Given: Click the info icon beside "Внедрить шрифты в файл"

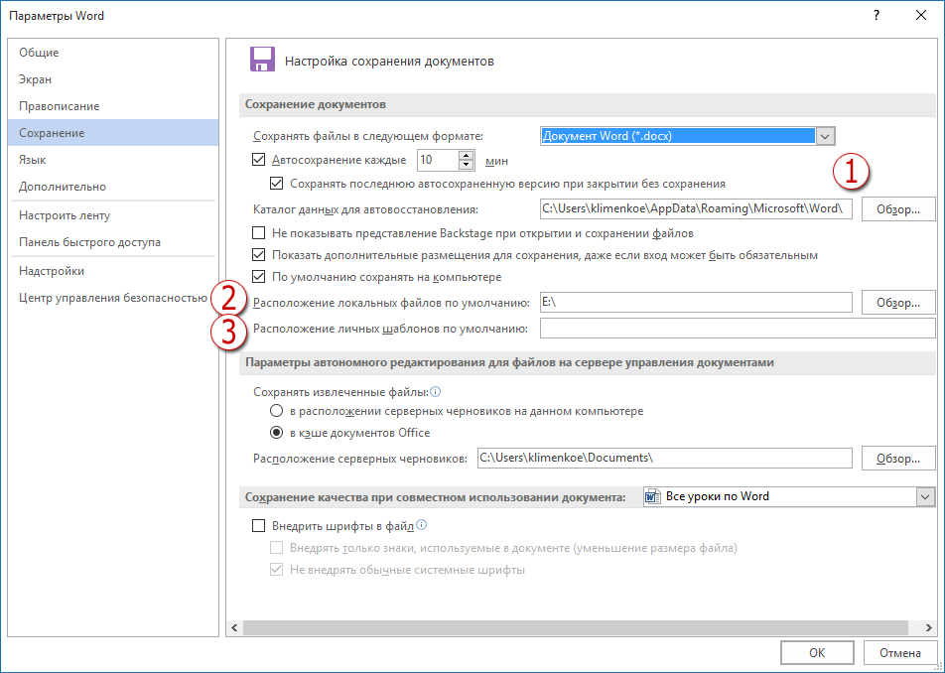Looking at the screenshot, I should pyautogui.click(x=421, y=525).
